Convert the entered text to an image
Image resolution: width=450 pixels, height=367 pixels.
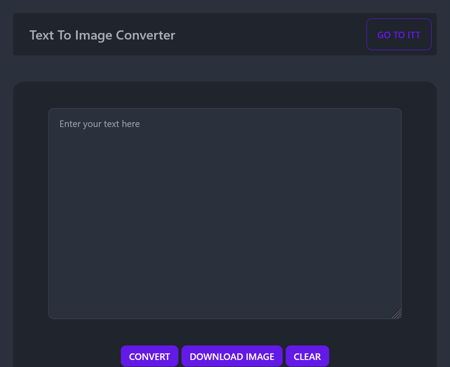click(149, 356)
